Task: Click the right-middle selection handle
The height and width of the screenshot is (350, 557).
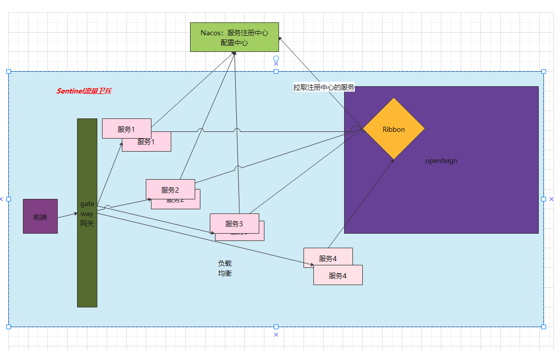Action: [x=543, y=199]
